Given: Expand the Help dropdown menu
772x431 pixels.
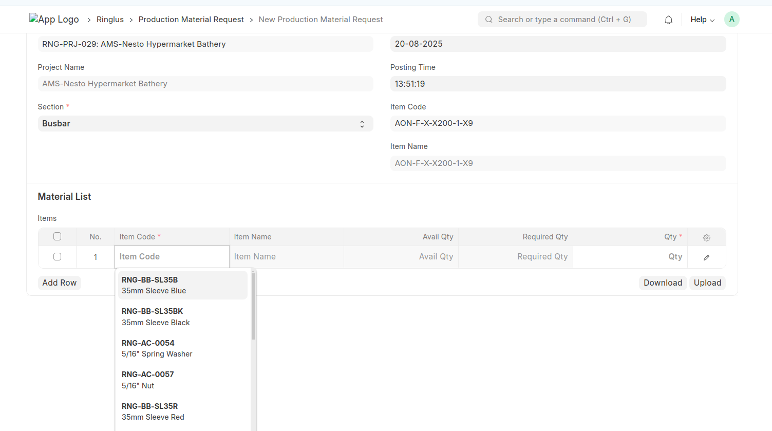Looking at the screenshot, I should (702, 20).
